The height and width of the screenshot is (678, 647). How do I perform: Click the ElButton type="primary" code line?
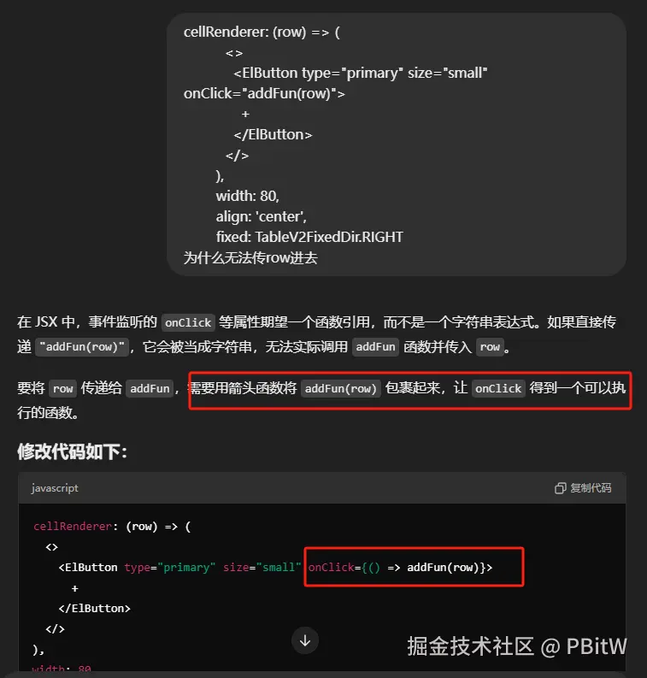tap(179, 568)
